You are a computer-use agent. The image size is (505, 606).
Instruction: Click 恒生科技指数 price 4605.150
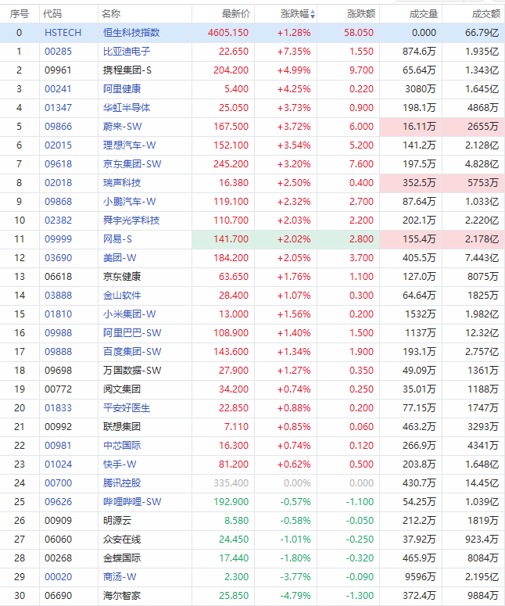(x=228, y=33)
